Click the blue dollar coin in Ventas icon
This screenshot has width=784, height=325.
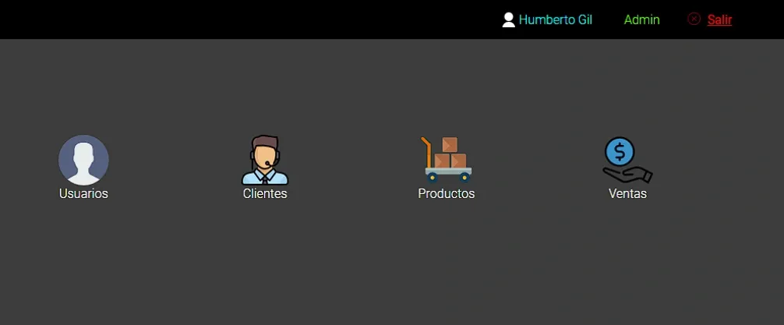tap(620, 150)
